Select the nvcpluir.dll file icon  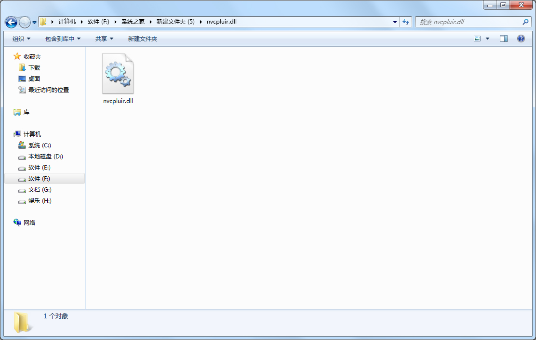click(x=118, y=74)
